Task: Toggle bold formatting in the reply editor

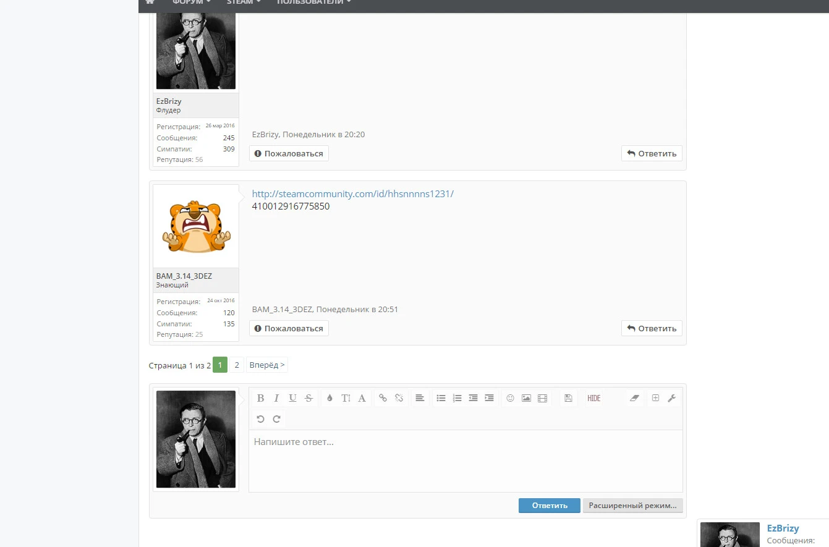Action: point(260,398)
